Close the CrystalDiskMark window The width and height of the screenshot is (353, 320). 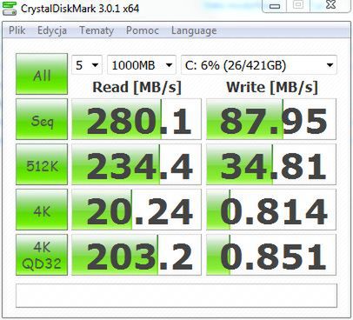click(x=330, y=5)
